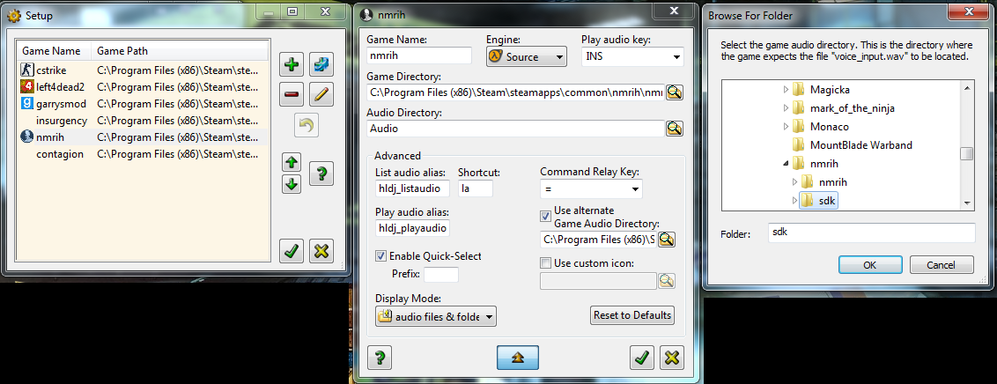Click the cstrike game icon
997x384 pixels.
point(26,70)
